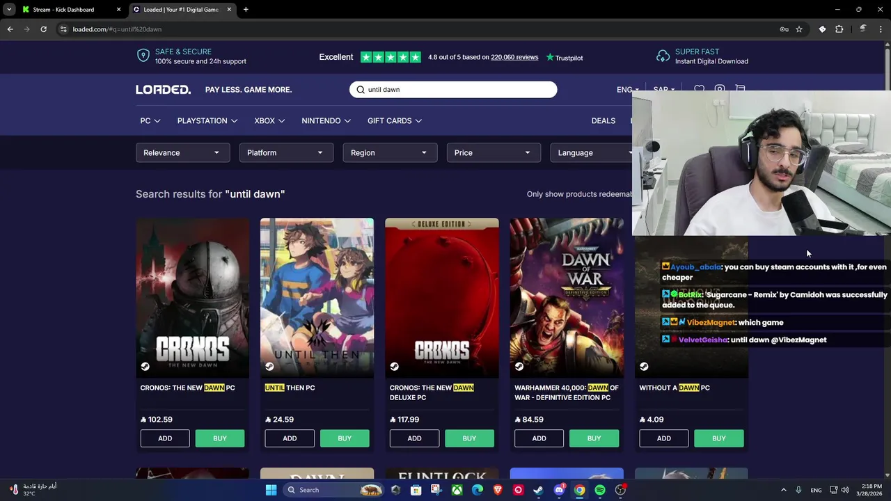Click the Safe & Secure shield icon
The height and width of the screenshot is (501, 891).
[x=143, y=56]
